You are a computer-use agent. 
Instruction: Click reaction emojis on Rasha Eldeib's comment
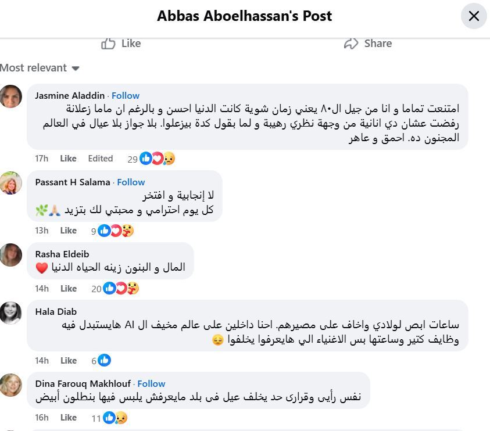(x=121, y=289)
